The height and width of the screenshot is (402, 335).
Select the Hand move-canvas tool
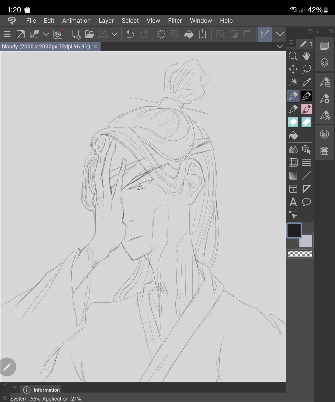click(x=306, y=56)
